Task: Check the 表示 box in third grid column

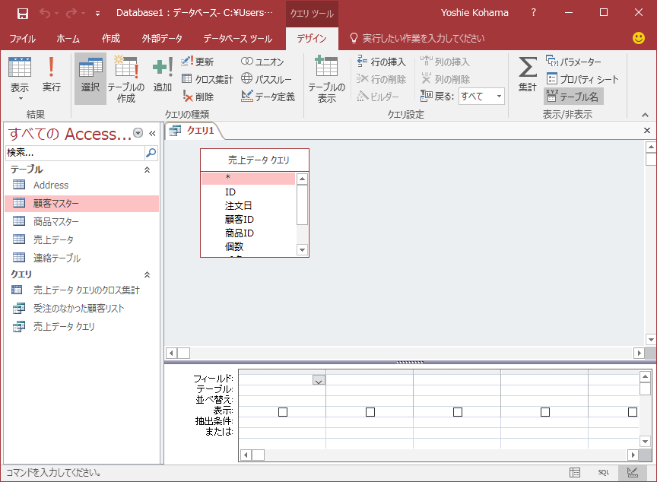Action: click(458, 412)
